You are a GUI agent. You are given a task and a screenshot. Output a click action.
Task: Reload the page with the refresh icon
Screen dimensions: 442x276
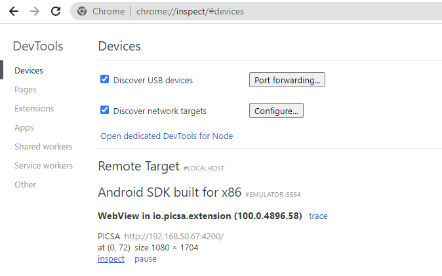(x=56, y=11)
